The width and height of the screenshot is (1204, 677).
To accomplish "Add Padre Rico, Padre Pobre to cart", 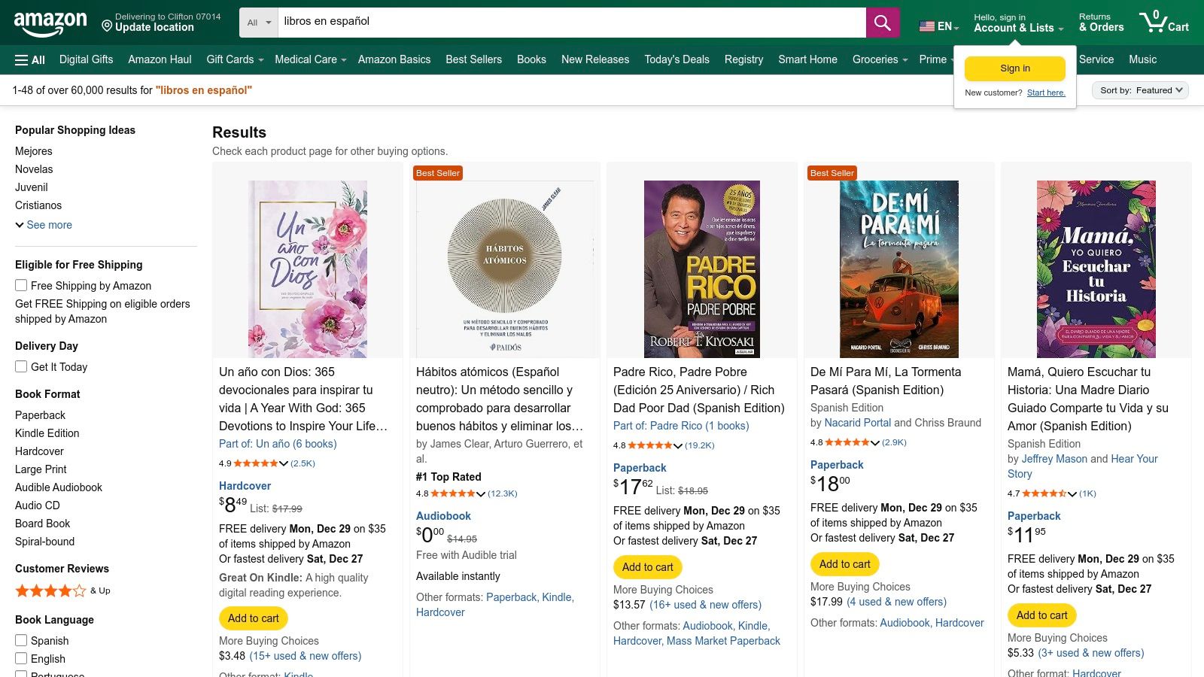I will point(647,566).
